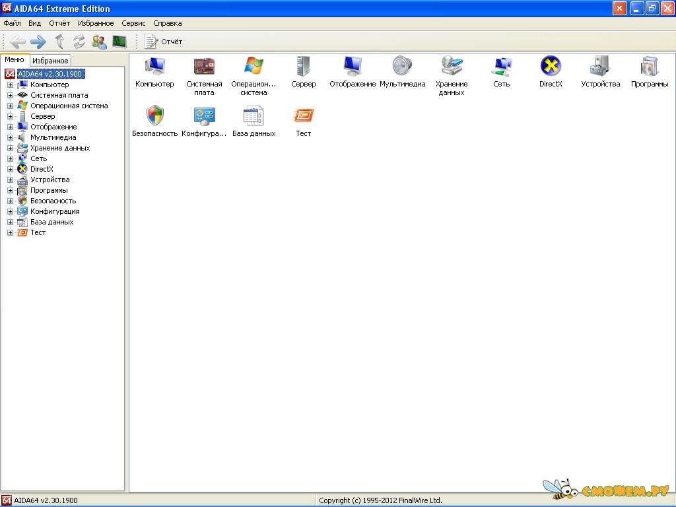Expand the Компьютер tree node
The image size is (676, 507).
pyautogui.click(x=10, y=85)
